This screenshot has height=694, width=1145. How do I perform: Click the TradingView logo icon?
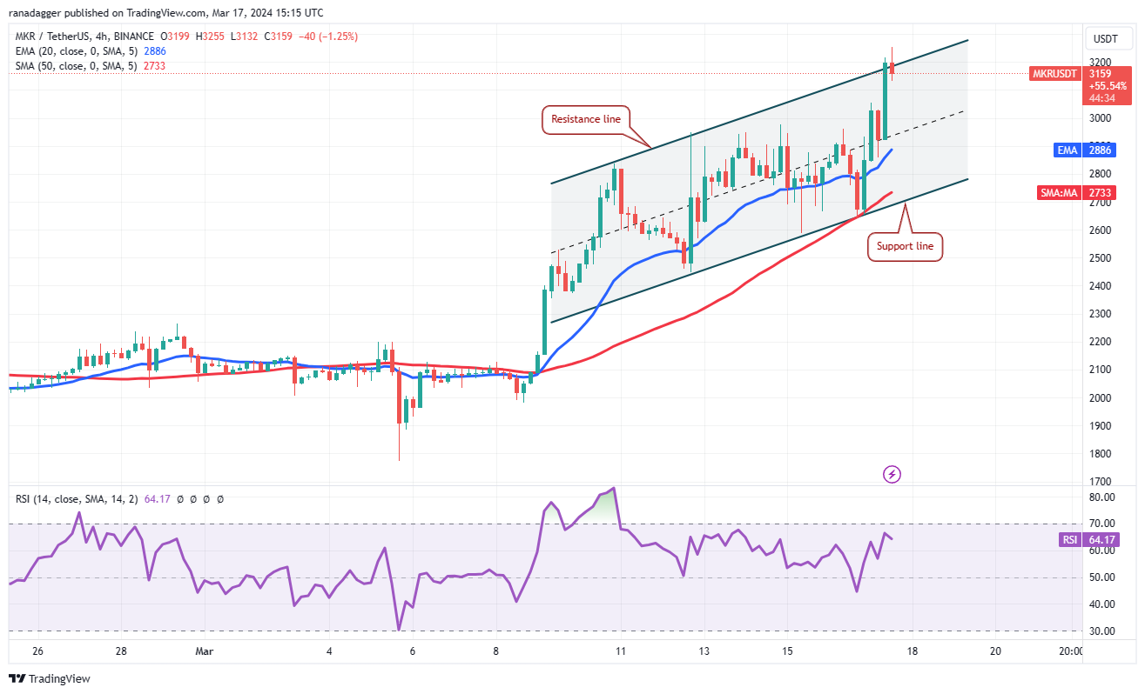(17, 678)
